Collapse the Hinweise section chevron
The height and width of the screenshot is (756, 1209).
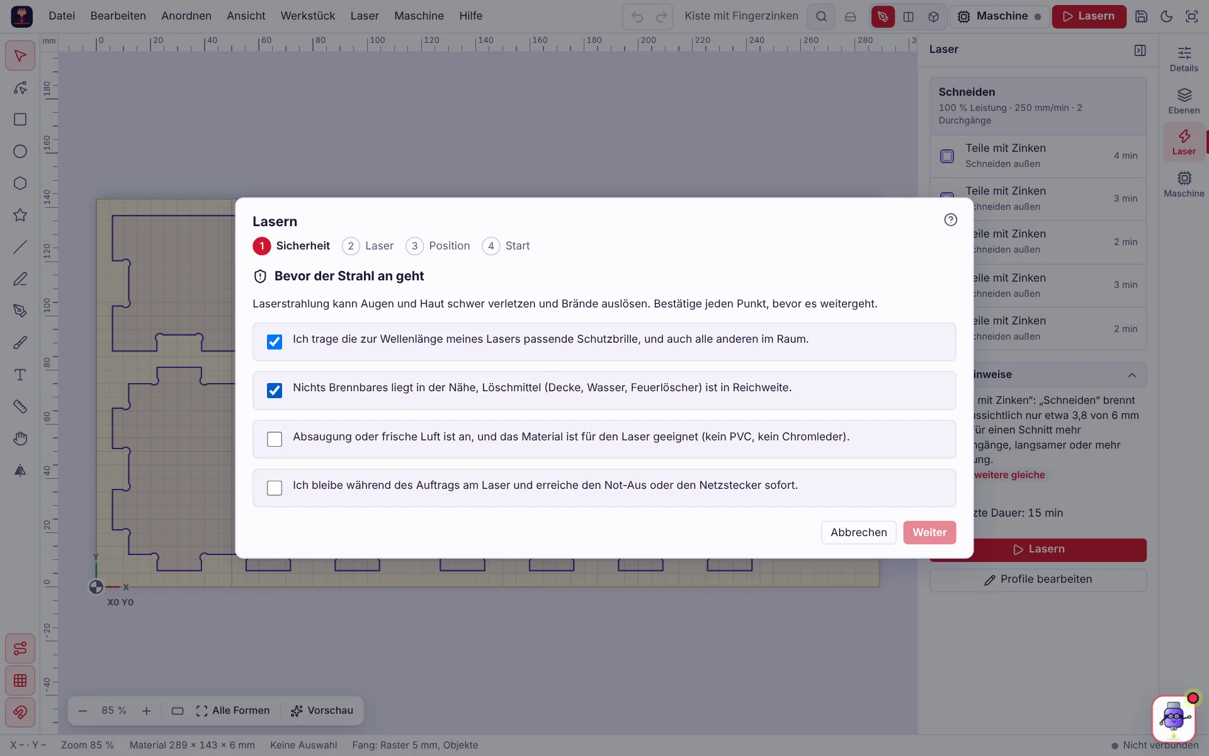(x=1132, y=375)
